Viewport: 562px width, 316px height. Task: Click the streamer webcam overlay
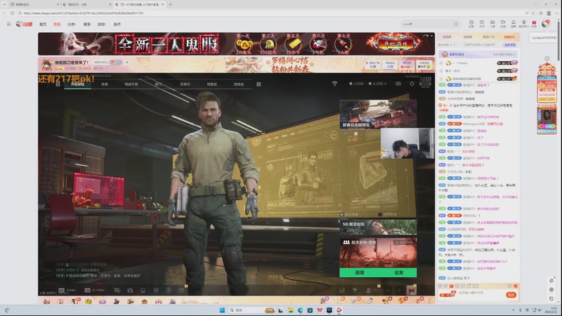coord(407,143)
